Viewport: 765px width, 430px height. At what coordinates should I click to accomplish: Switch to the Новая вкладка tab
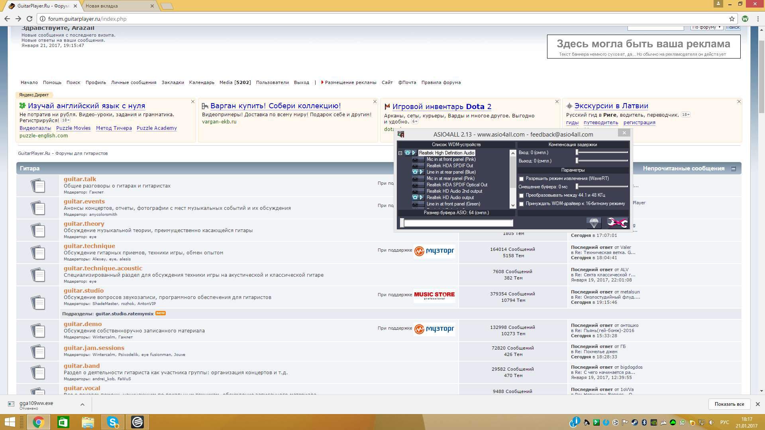pos(102,6)
